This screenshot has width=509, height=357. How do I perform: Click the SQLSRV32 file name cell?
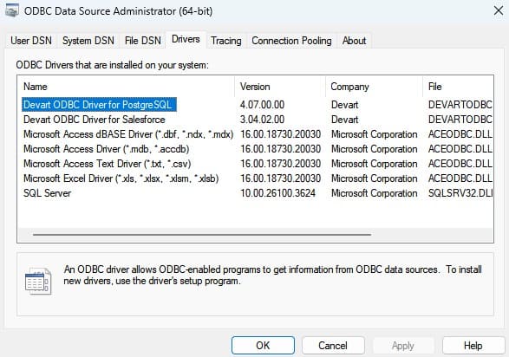coord(460,193)
